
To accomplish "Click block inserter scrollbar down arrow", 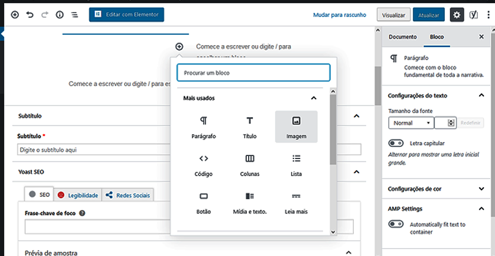I will pyautogui.click(x=333, y=232).
